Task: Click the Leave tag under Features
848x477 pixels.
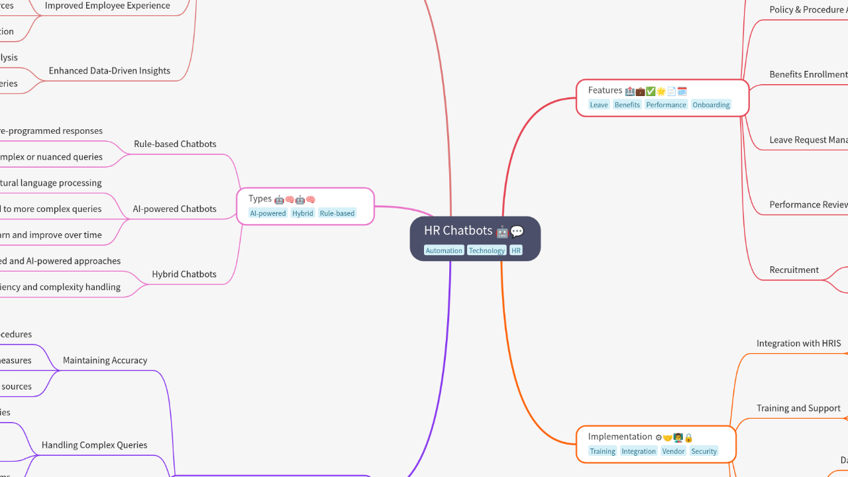Action: (599, 105)
